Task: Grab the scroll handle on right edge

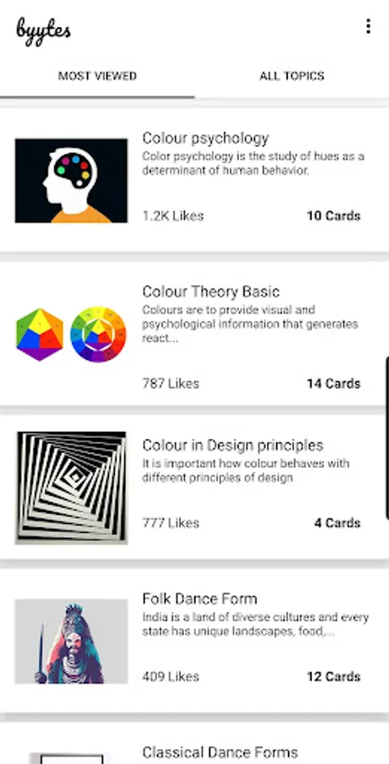Action: point(386,437)
